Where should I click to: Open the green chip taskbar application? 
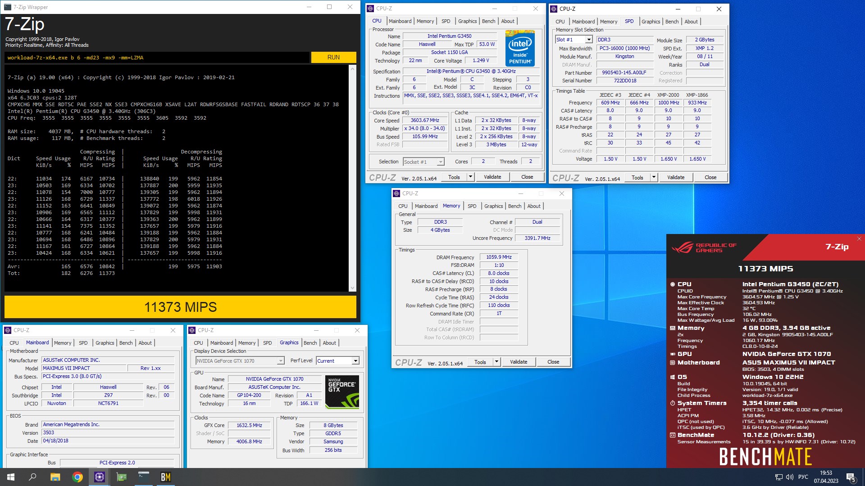pos(122,477)
